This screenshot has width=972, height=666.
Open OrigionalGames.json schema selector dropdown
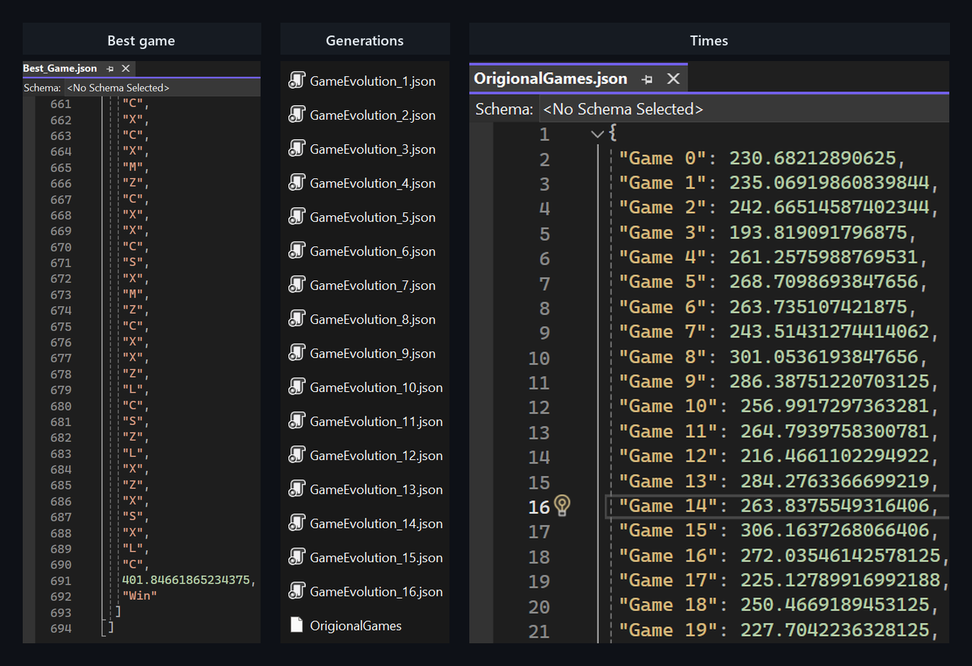coord(745,109)
